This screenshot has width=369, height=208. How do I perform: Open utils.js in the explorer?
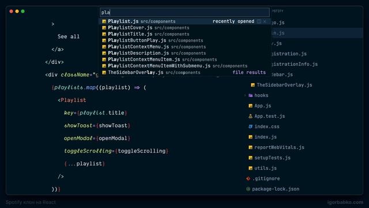(265, 168)
